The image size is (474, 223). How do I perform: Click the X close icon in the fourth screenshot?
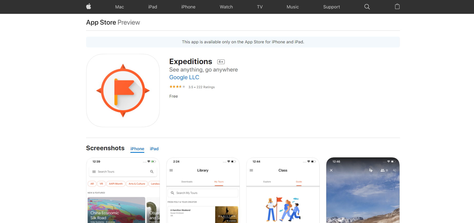click(331, 170)
